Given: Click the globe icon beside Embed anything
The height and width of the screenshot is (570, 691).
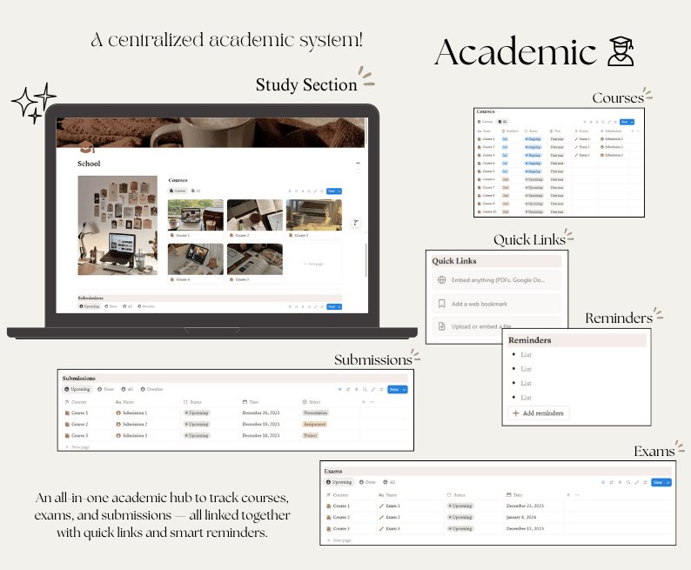Looking at the screenshot, I should click(441, 279).
